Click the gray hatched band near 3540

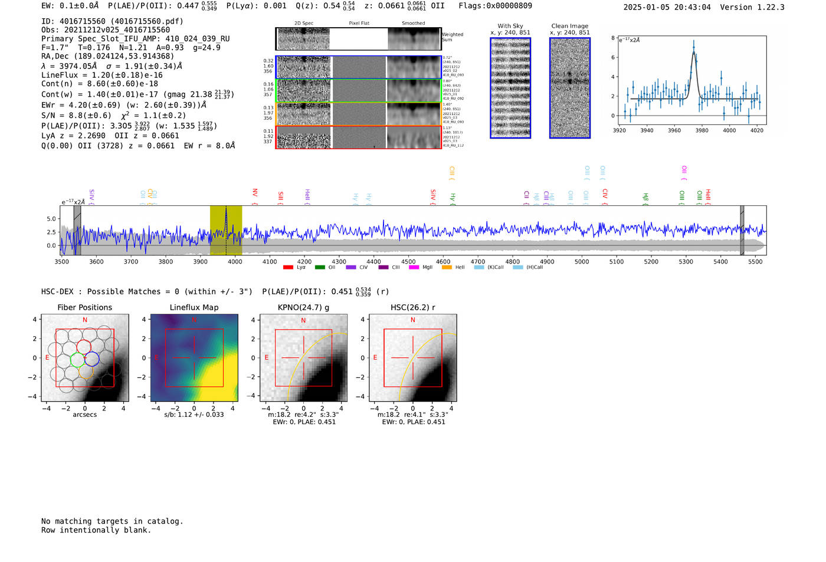[77, 230]
